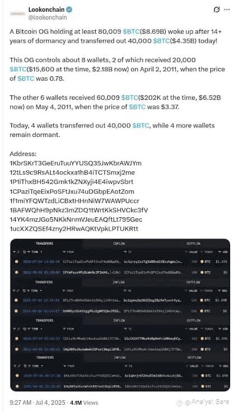Click the $BTC cashtag before 'was 0.78'
This screenshot has height=412, width=234.
click(26, 79)
